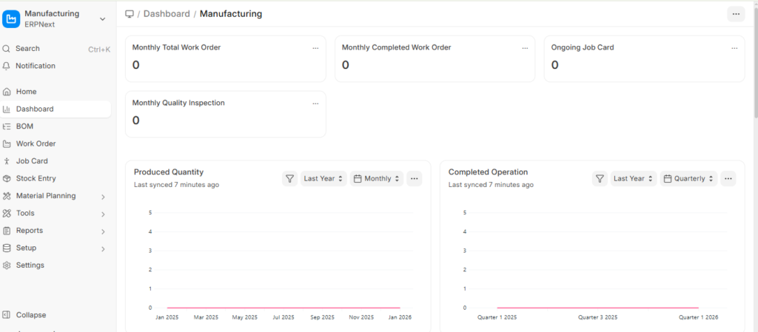This screenshot has width=758, height=332.
Task: Change the Monthly interval dropdown
Action: click(378, 178)
